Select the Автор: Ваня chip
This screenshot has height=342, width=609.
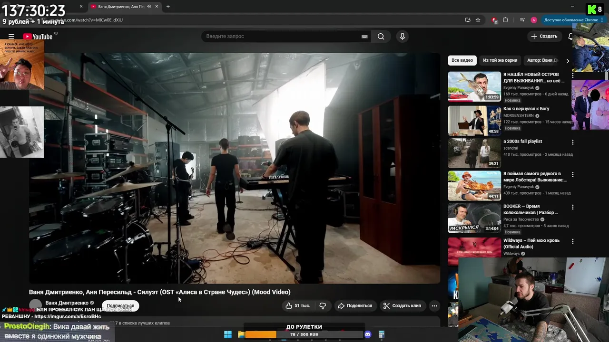coord(543,60)
